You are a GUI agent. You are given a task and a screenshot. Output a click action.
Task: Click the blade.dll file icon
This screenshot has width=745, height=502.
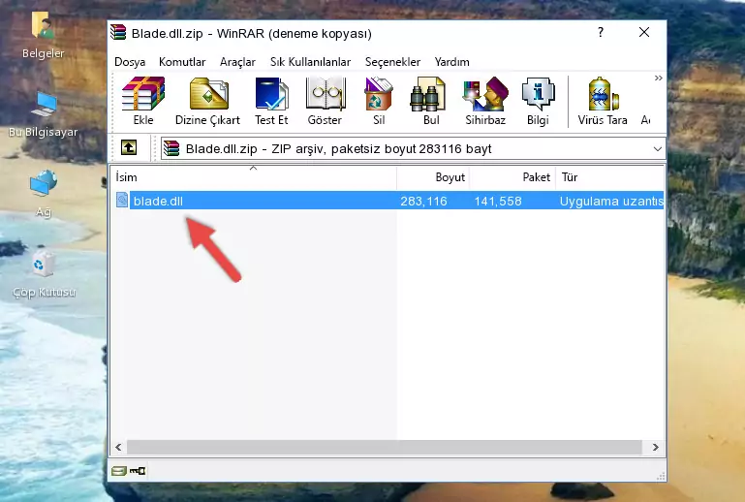[x=122, y=201]
